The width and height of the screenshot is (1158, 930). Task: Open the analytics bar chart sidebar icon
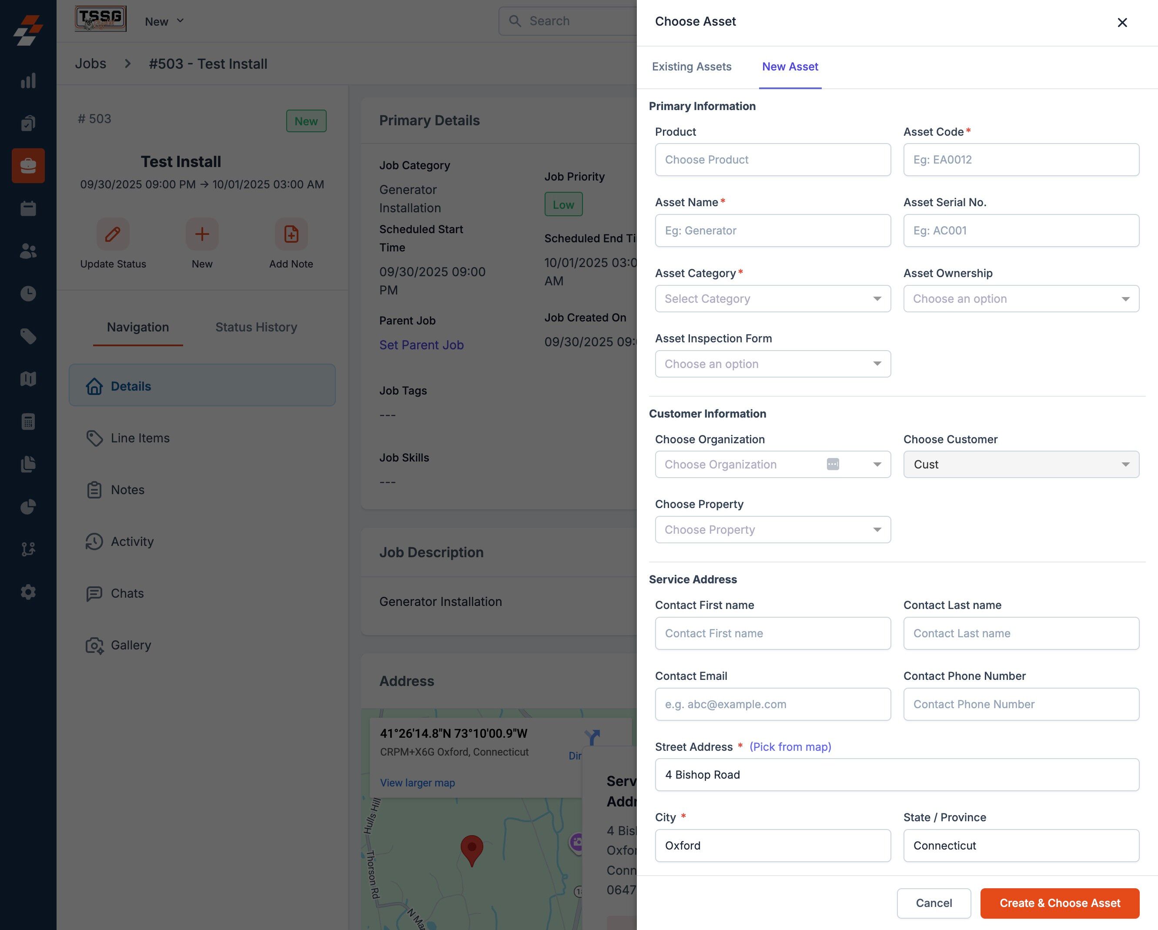(x=28, y=81)
